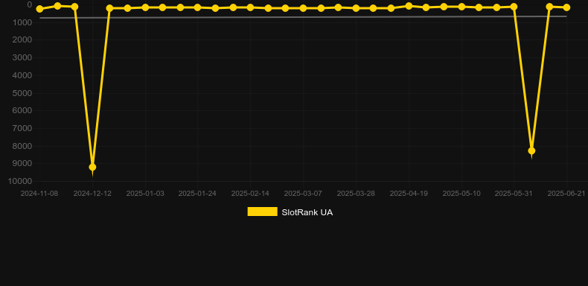Image resolution: width=588 pixels, height=286 pixels.
Task: Click the 1000 y-axis label
Action: click(22, 22)
